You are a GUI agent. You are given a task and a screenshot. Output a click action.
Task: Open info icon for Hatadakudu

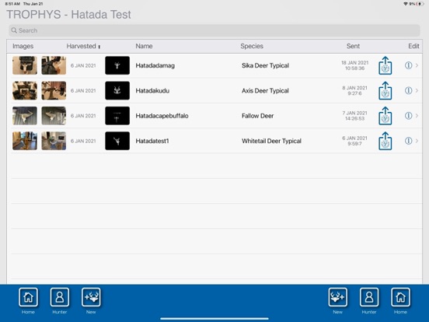tap(408, 91)
